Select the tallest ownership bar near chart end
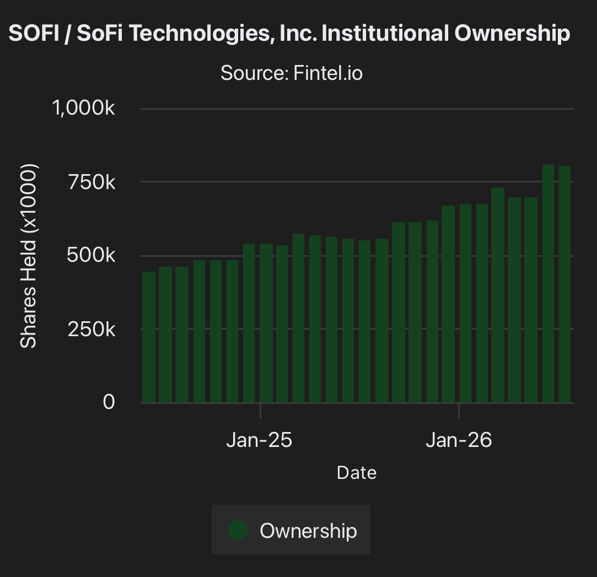This screenshot has width=597, height=577. tap(548, 284)
